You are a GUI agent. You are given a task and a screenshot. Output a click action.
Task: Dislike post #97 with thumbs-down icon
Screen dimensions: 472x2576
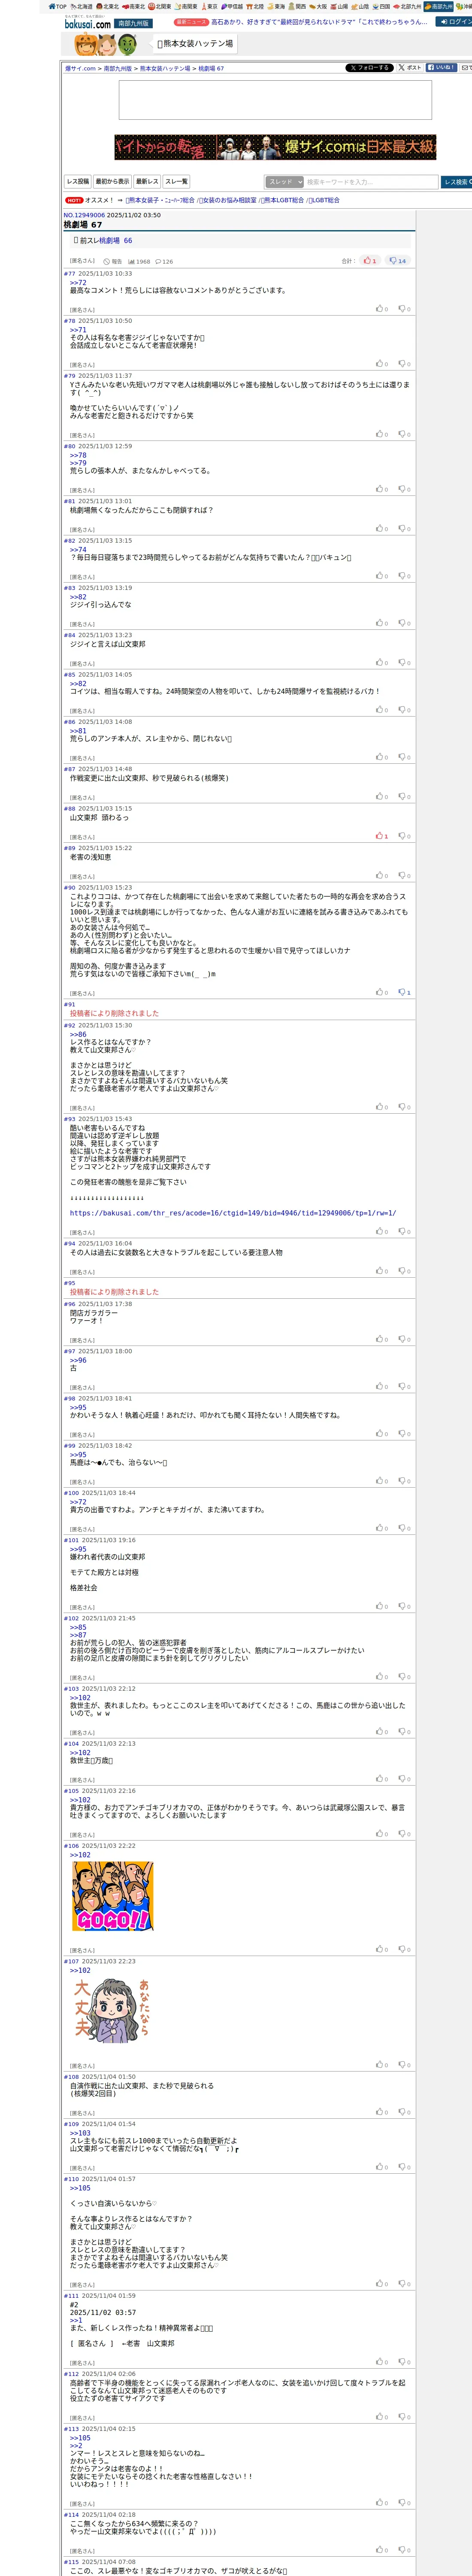(x=404, y=1386)
